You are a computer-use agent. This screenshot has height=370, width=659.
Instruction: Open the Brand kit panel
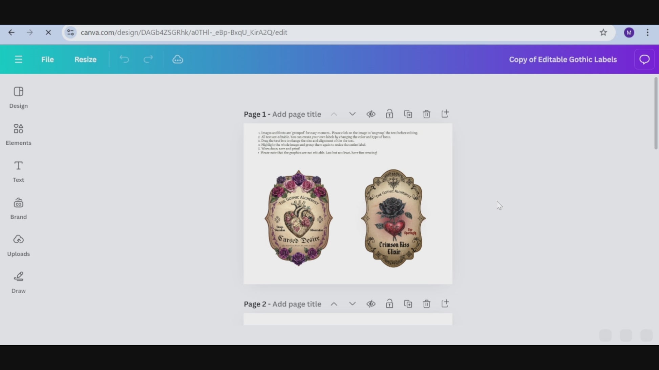[18, 208]
